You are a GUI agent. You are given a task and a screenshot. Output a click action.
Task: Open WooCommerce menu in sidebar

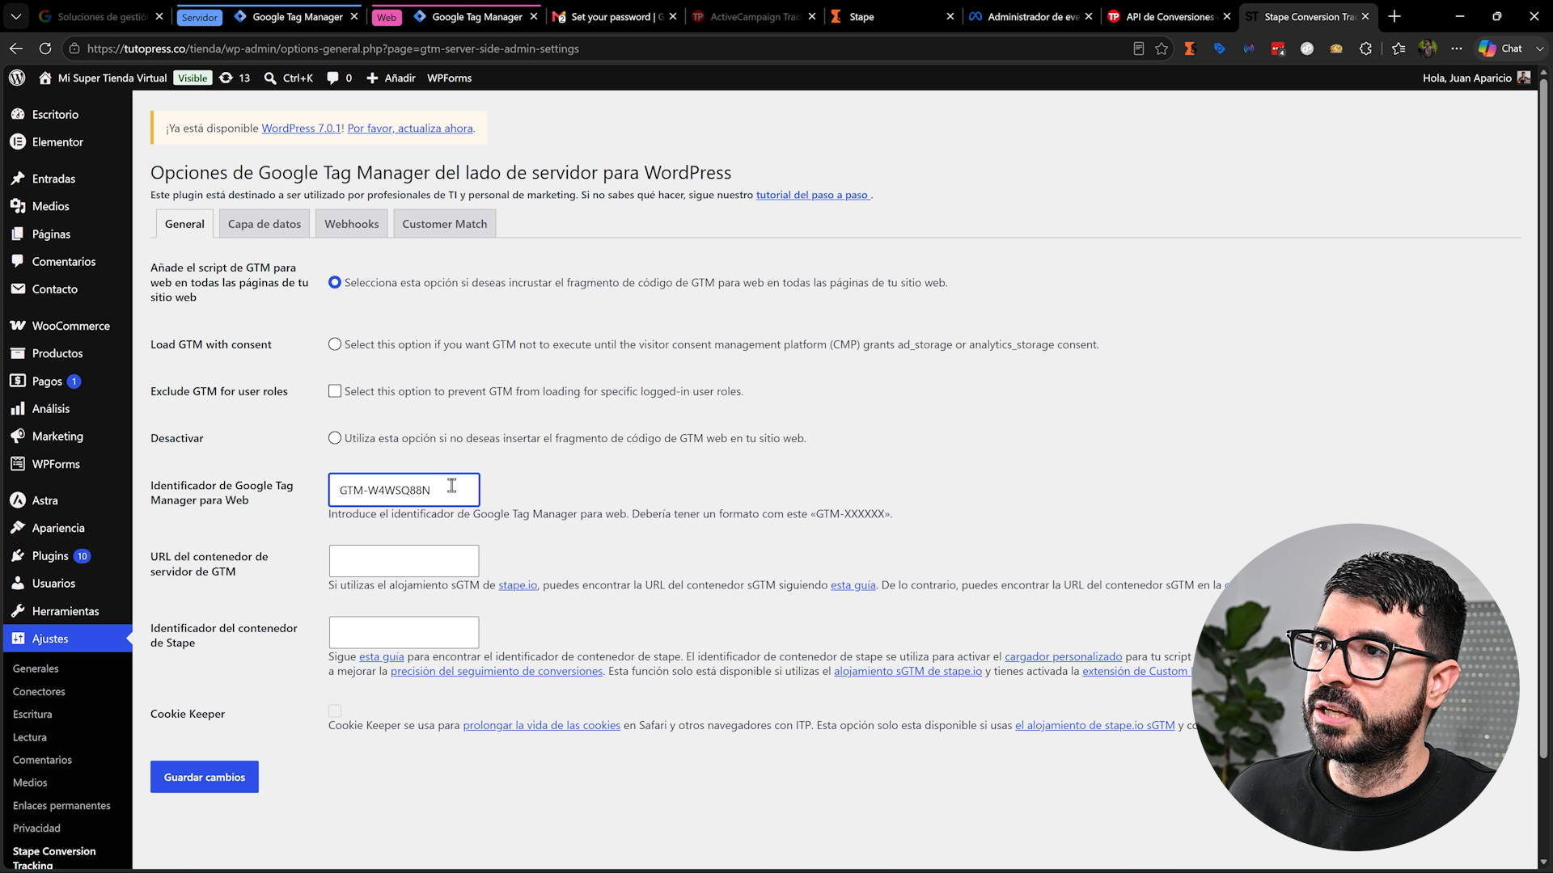70,326
